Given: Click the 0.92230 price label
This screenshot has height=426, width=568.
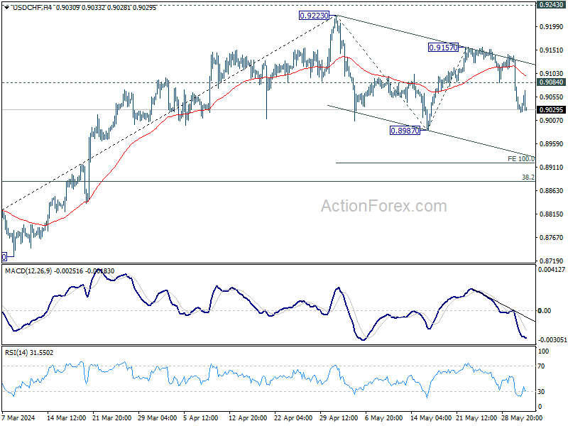Looking at the screenshot, I should click(x=314, y=16).
